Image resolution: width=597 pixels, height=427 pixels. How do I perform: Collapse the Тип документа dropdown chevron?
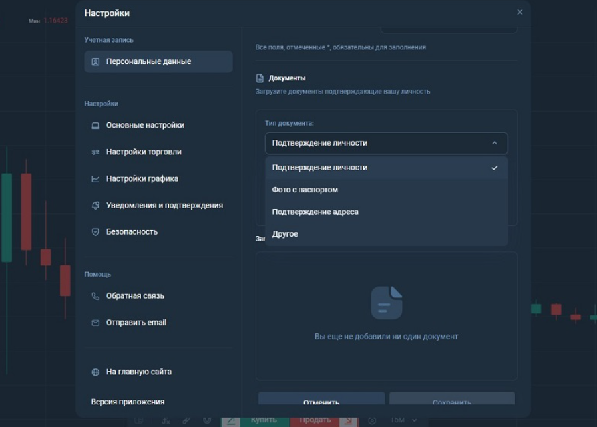click(495, 143)
